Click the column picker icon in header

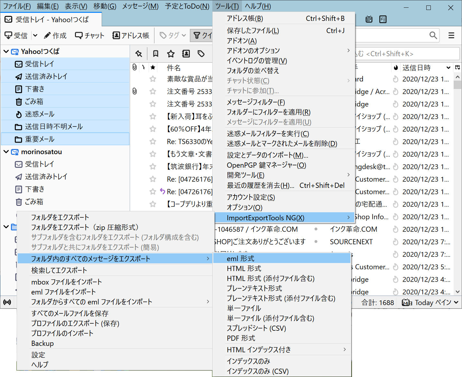pyautogui.click(x=457, y=67)
